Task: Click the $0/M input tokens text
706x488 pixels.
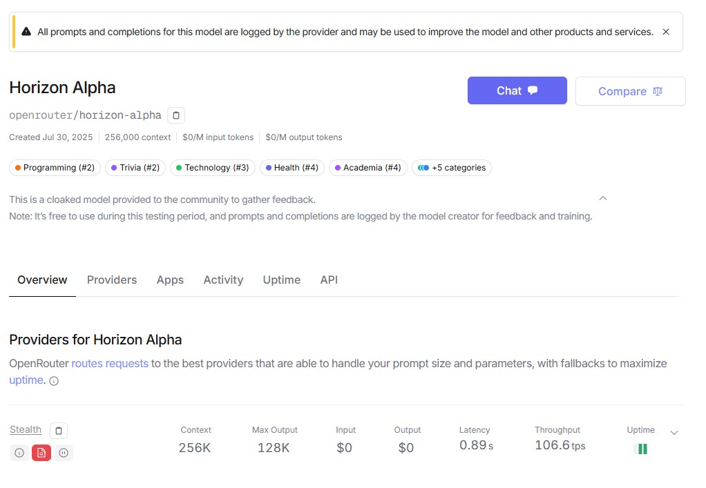Action: click(x=218, y=137)
